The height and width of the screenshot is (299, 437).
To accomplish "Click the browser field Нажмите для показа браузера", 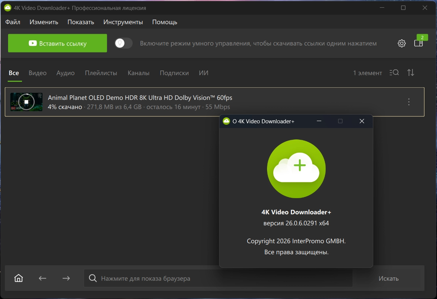I will 218,278.
